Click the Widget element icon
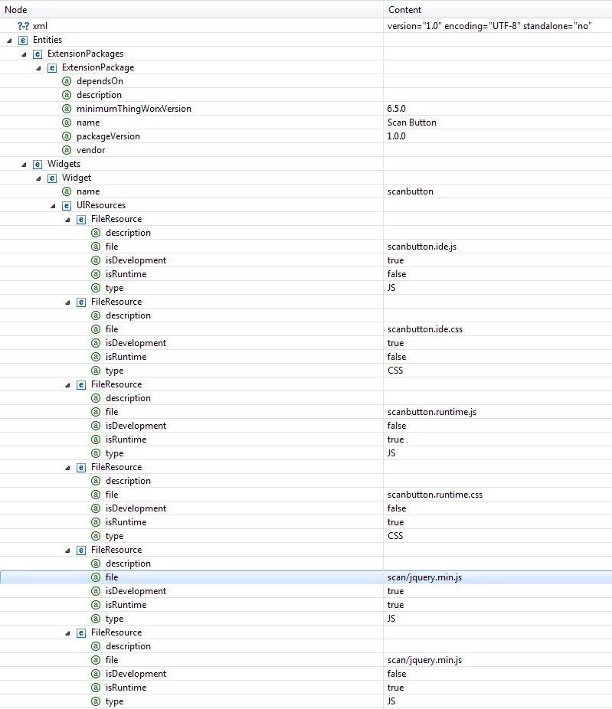The image size is (612, 709). pyautogui.click(x=52, y=178)
